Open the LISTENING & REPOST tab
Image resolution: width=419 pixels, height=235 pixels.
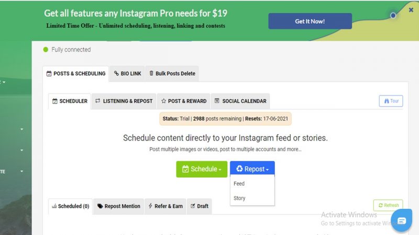[124, 101]
